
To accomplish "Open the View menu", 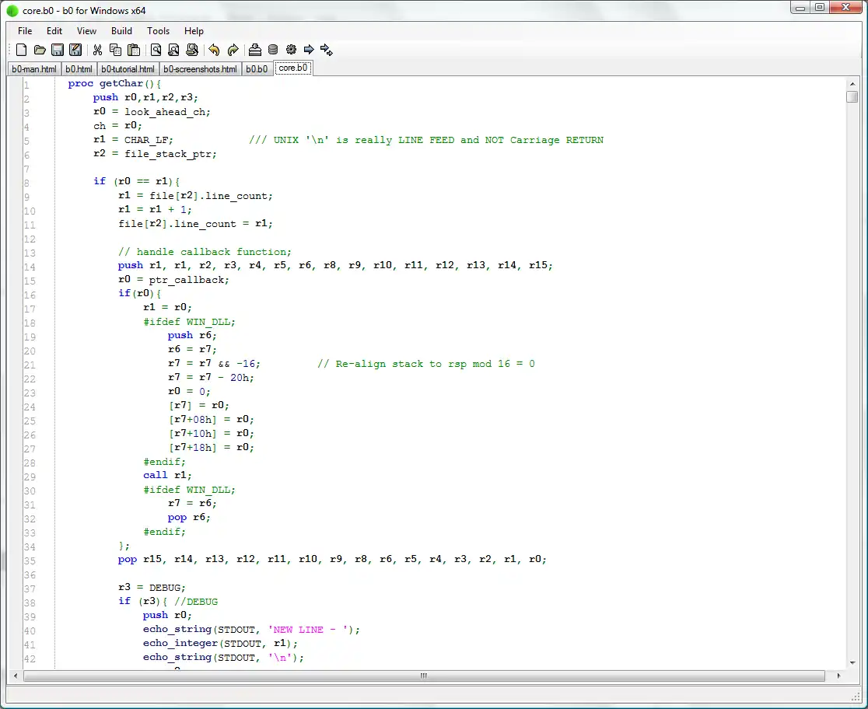I will (x=86, y=31).
